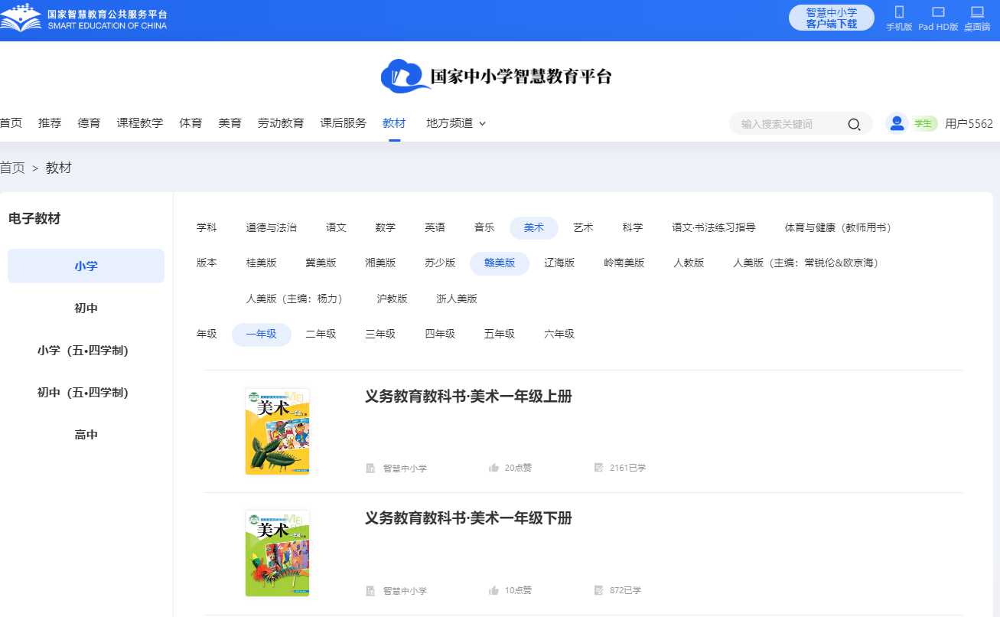Choose 体育与健康（教师用书） subject filter

pos(838,228)
